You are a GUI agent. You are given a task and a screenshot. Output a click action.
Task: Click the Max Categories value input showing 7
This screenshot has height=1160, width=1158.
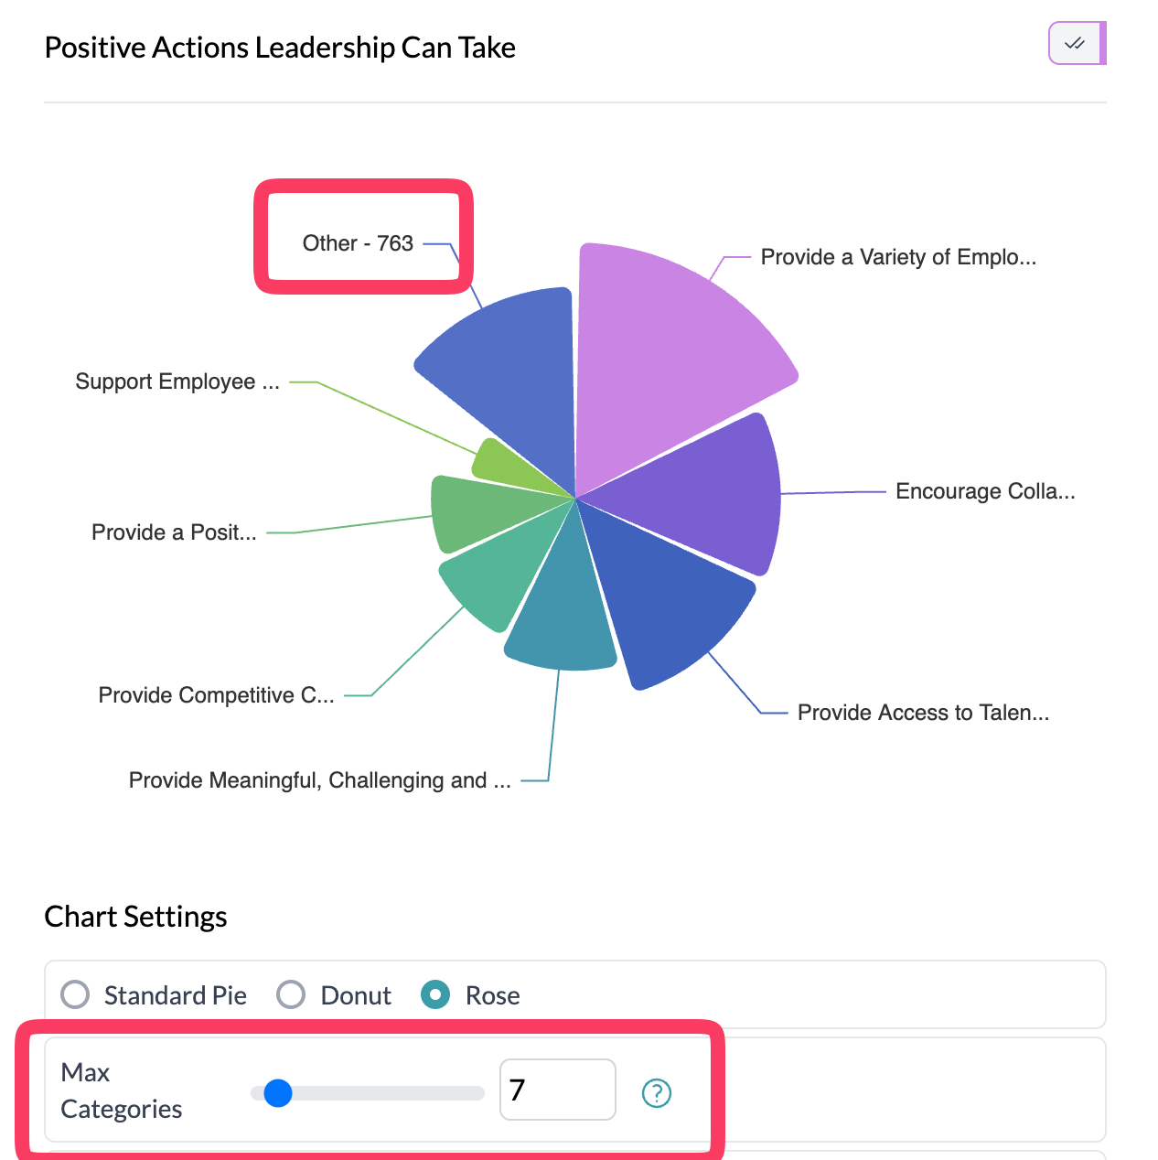click(x=557, y=1090)
